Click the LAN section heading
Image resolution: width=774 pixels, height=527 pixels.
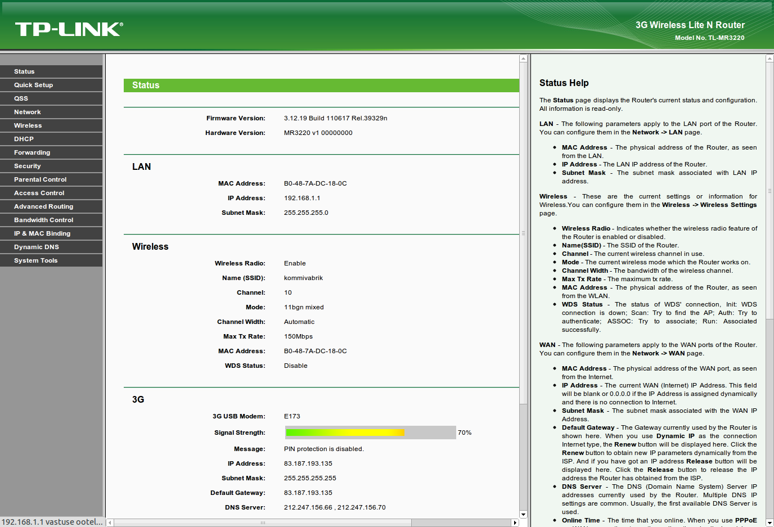(142, 166)
